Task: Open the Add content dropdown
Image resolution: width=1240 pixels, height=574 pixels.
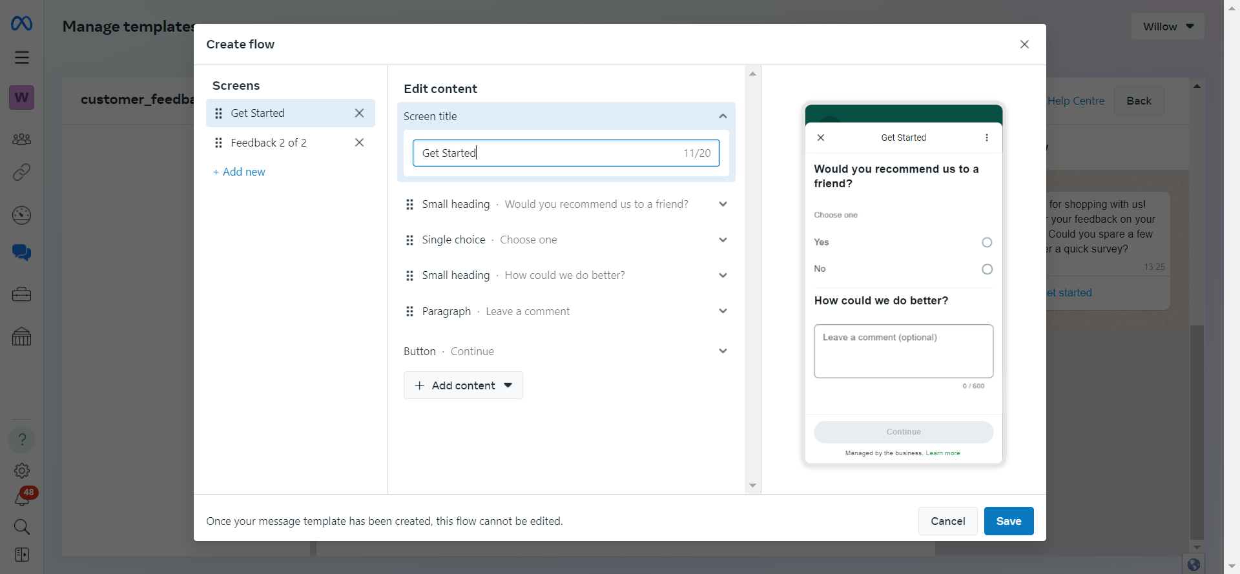Action: [x=463, y=385]
